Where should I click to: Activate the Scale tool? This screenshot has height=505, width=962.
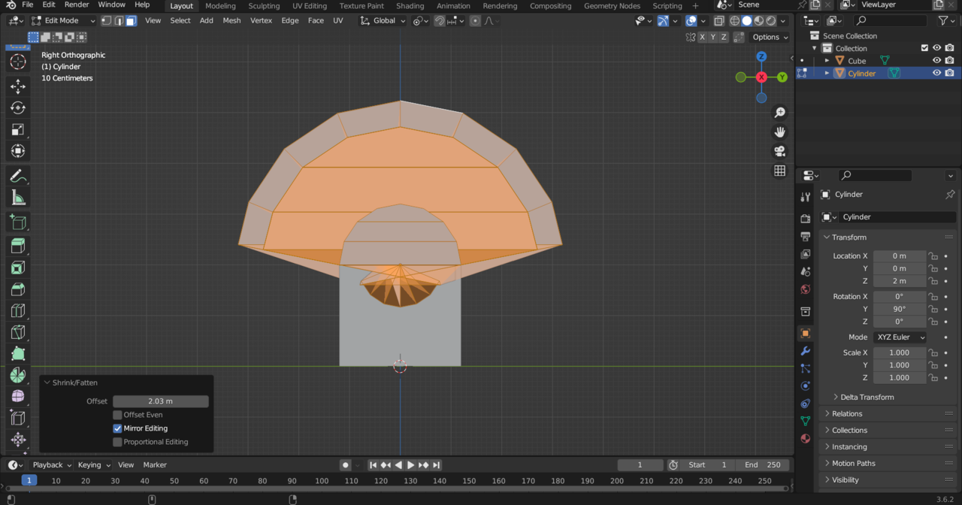coord(18,130)
